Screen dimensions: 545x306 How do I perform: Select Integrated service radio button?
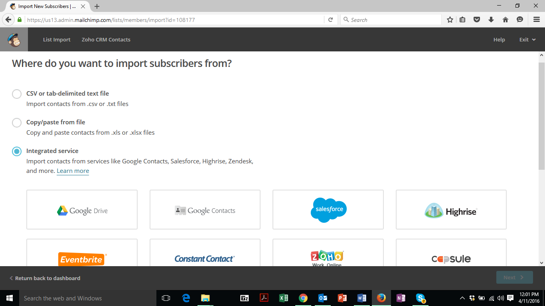tap(17, 151)
